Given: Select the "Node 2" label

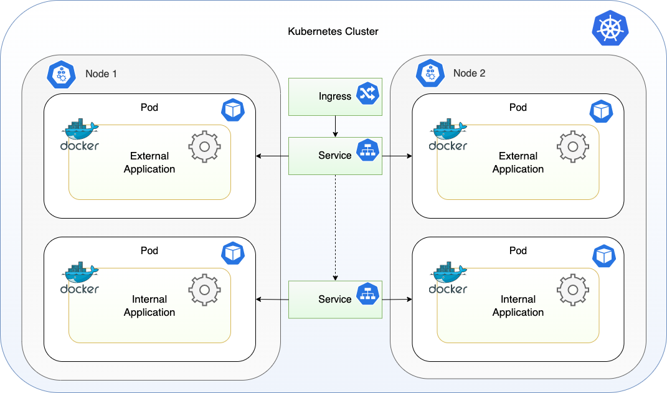Looking at the screenshot, I should pos(469,73).
